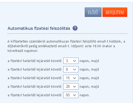
Task: Open the dropdown showing 15.
Action: 71,78
